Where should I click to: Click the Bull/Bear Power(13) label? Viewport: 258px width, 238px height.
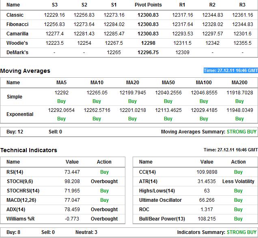(162, 219)
